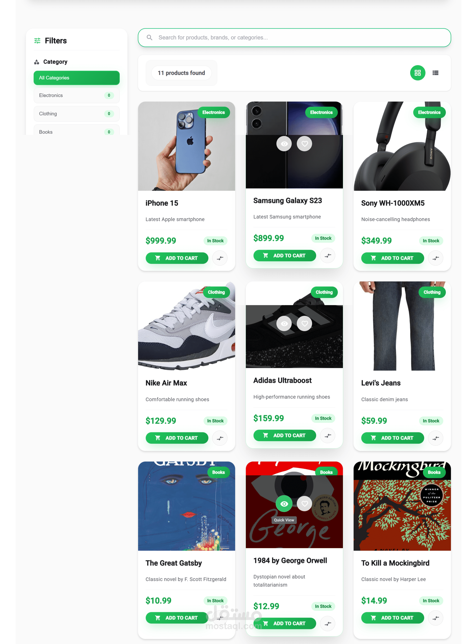
Task: Quick view eye on Samsung Galaxy S23
Action: (x=284, y=144)
